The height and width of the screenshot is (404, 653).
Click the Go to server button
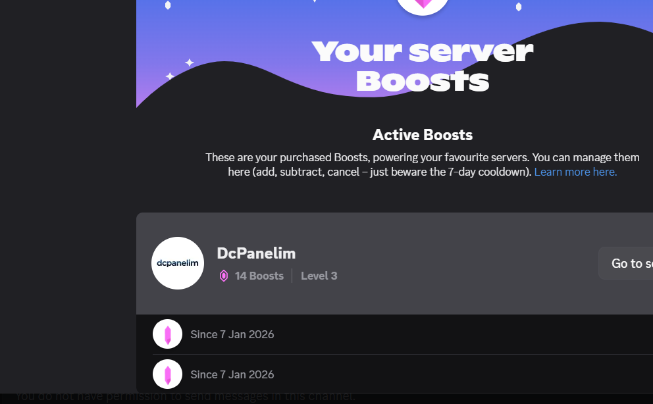[x=626, y=263]
